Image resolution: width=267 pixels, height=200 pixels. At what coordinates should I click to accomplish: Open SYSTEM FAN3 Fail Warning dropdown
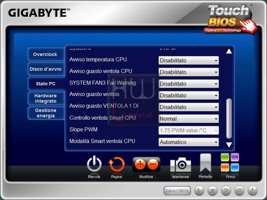click(x=189, y=84)
